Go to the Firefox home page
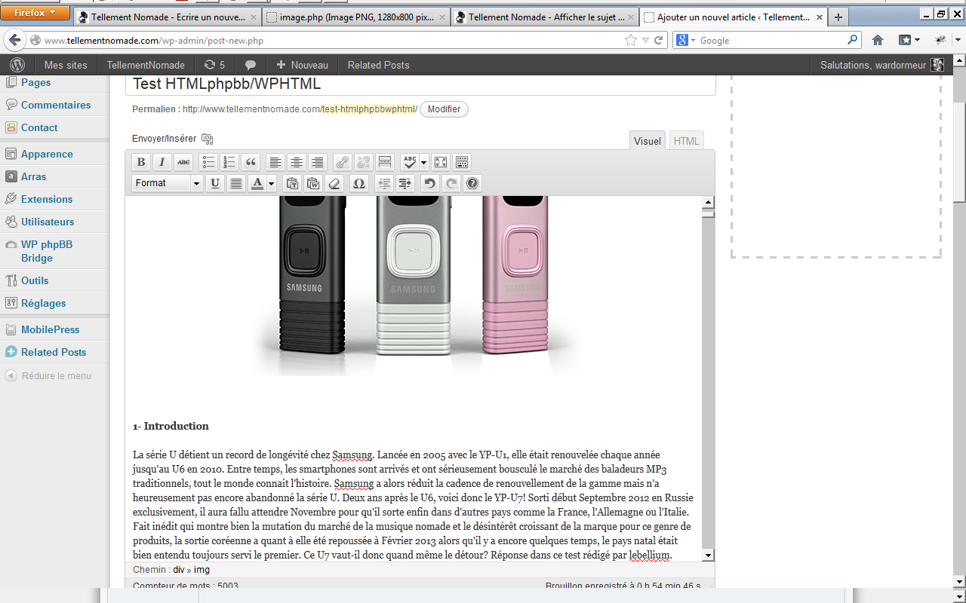Image resolution: width=966 pixels, height=603 pixels. tap(878, 40)
